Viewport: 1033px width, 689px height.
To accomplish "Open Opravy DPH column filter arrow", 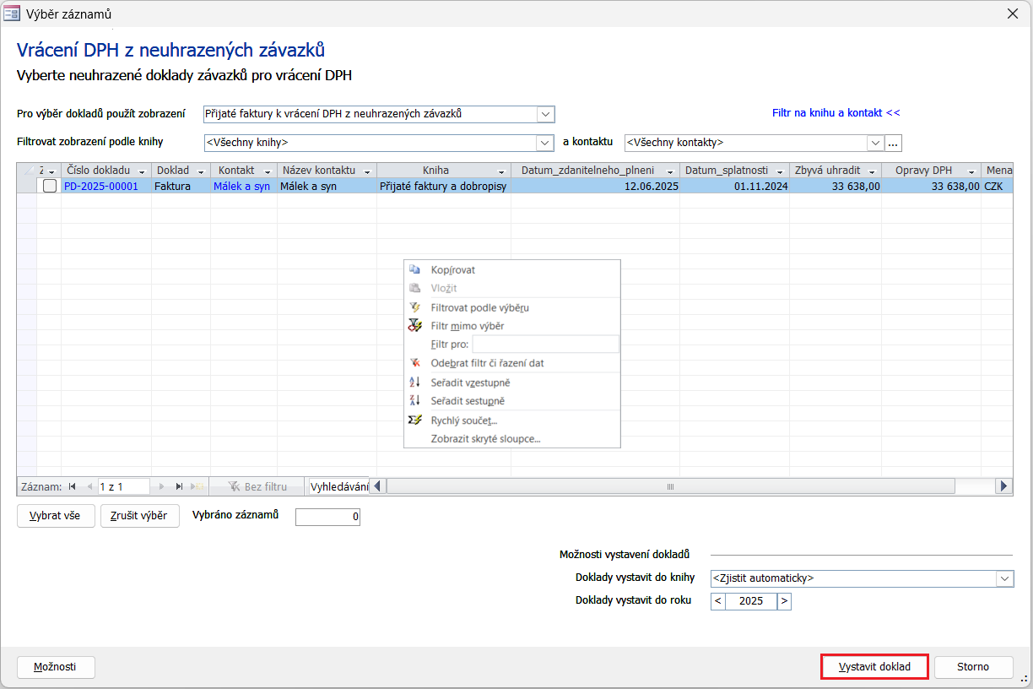I will pos(971,171).
